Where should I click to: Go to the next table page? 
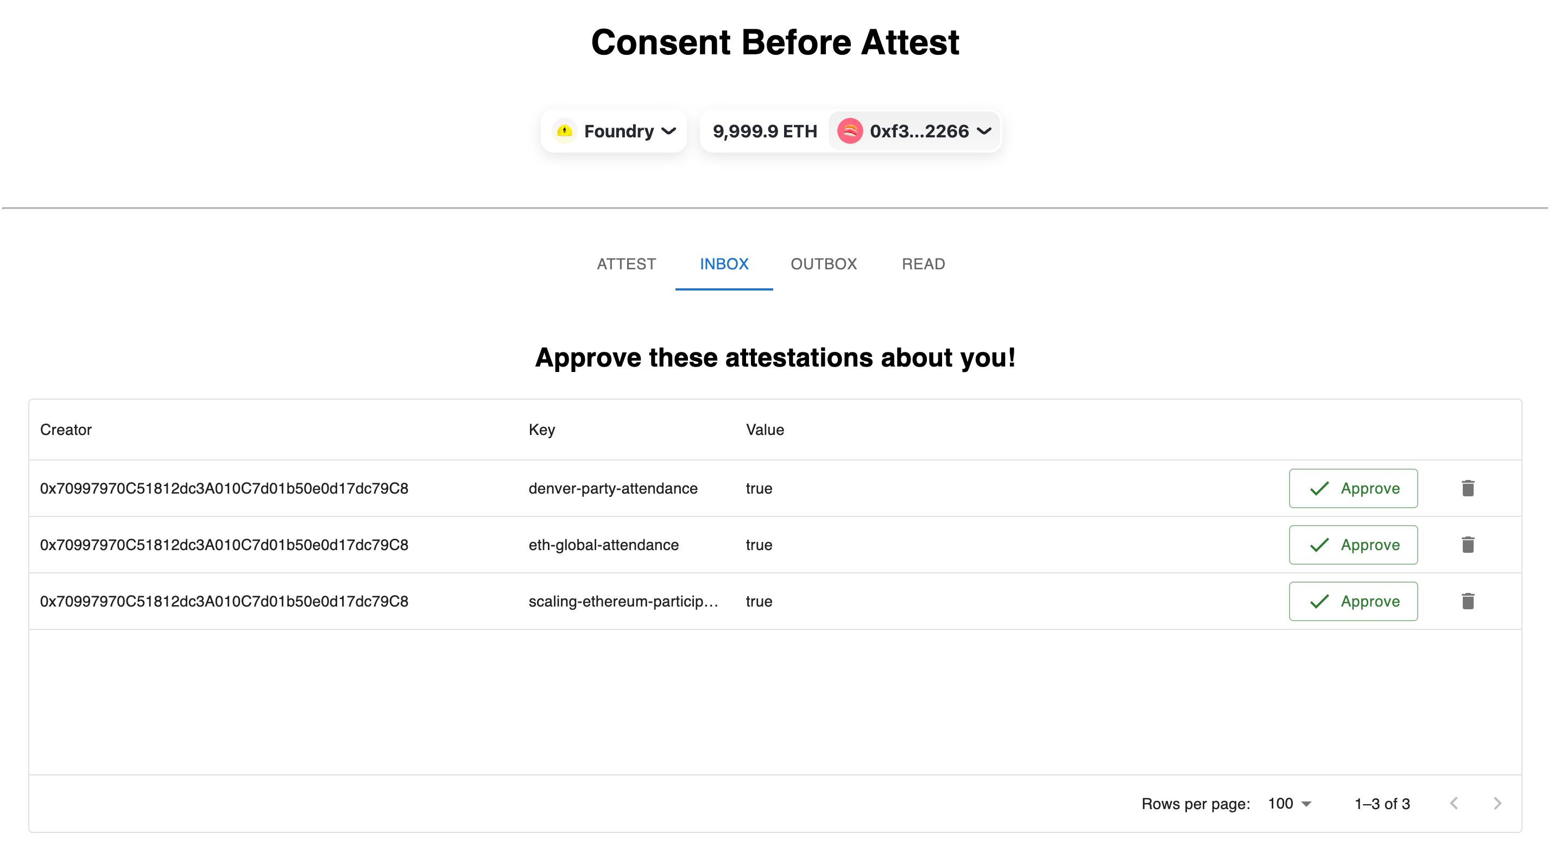(x=1496, y=803)
